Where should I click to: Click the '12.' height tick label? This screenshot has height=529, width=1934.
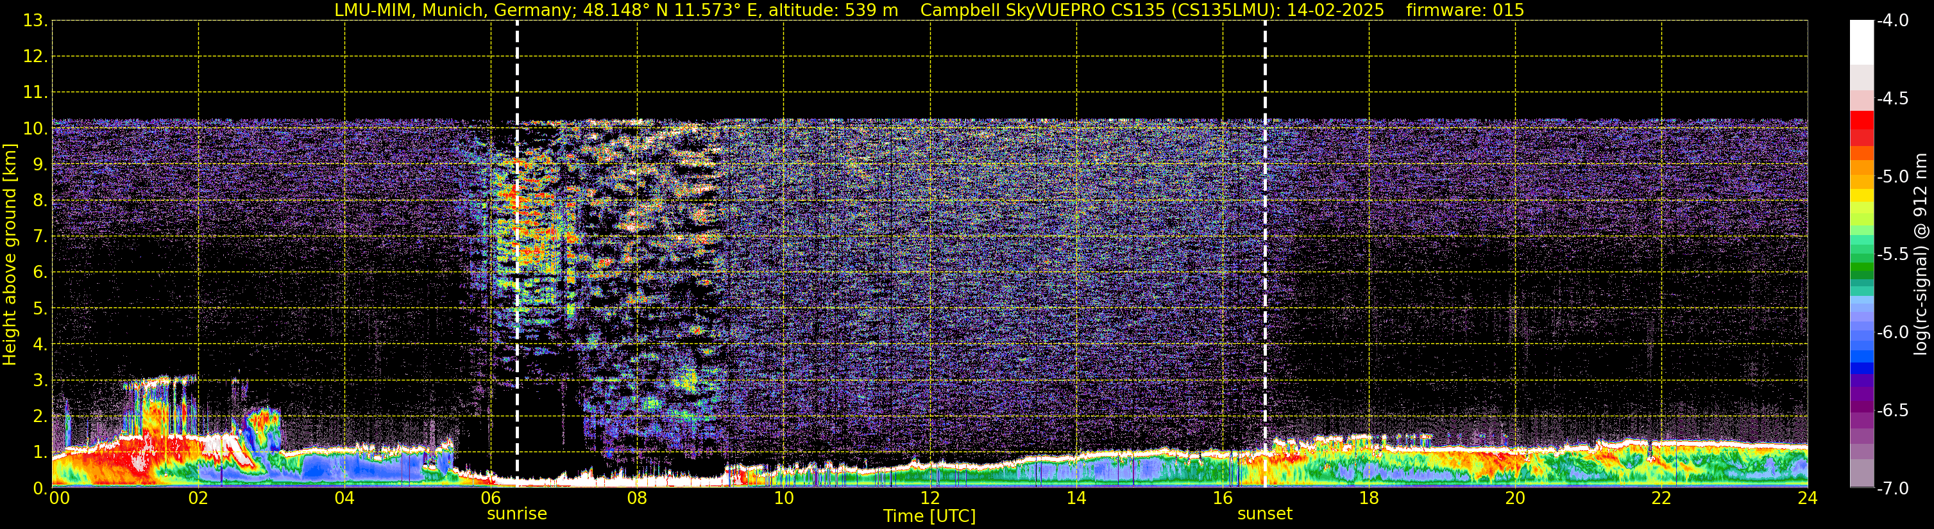(35, 57)
